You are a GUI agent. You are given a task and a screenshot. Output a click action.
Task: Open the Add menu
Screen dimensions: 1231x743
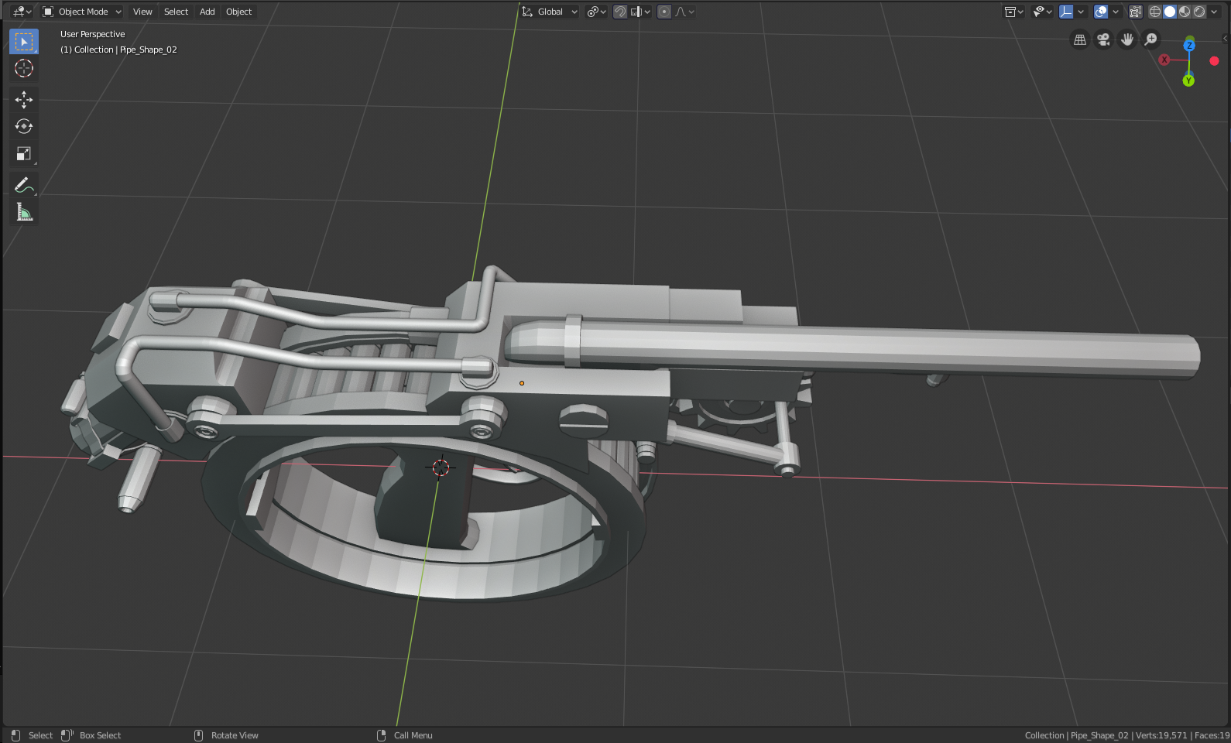tap(207, 12)
